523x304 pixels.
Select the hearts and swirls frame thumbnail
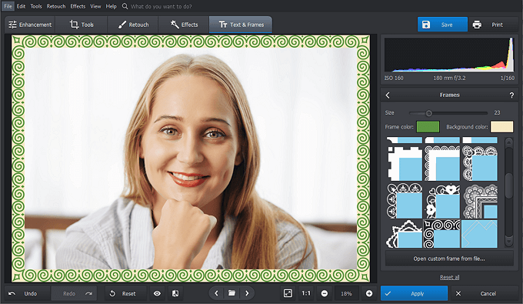click(x=442, y=201)
